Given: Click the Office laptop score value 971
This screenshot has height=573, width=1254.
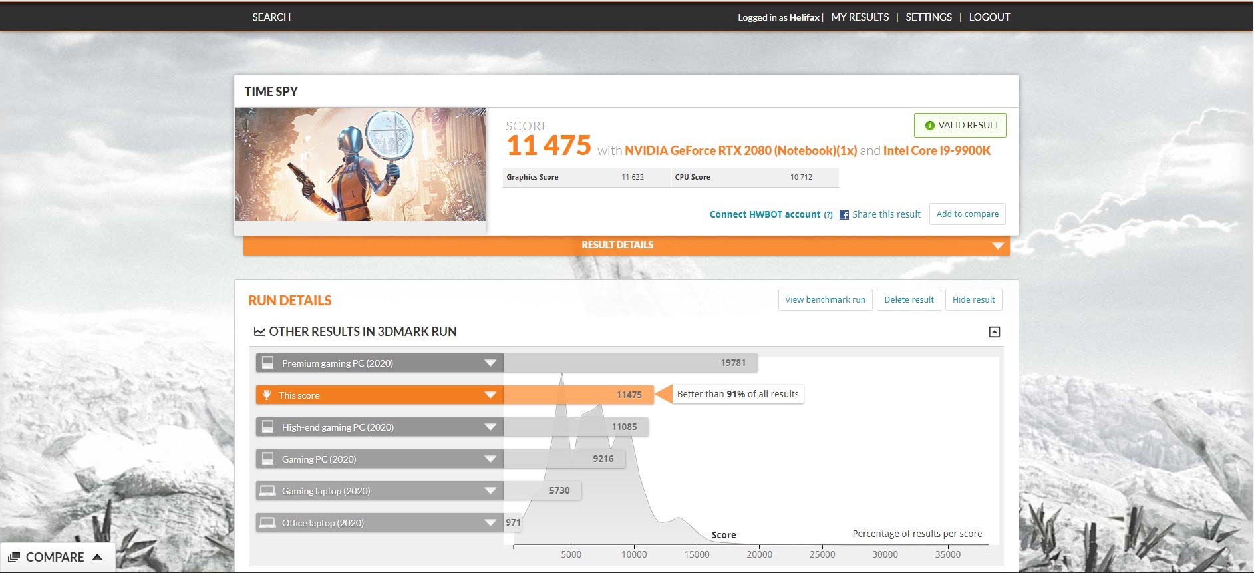Looking at the screenshot, I should (513, 522).
